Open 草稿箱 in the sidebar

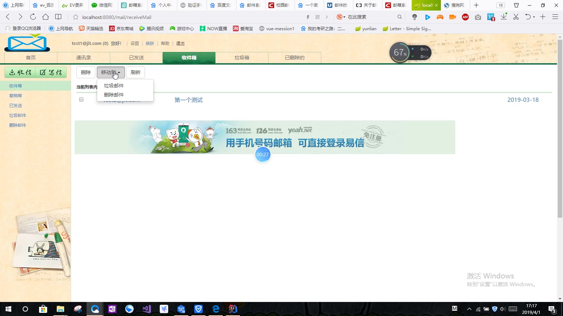pos(15,96)
